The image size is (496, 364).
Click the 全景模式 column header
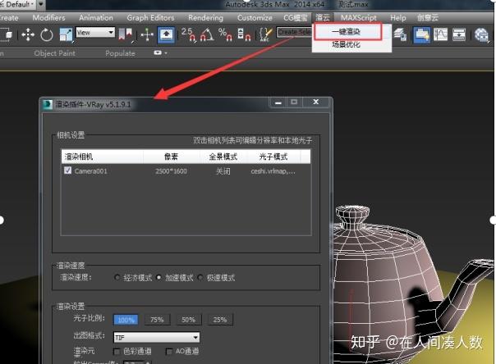pyautogui.click(x=223, y=157)
